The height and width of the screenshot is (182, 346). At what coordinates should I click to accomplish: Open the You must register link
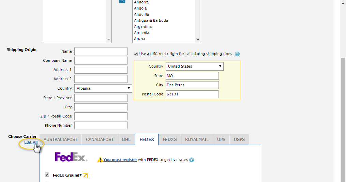[120, 160]
